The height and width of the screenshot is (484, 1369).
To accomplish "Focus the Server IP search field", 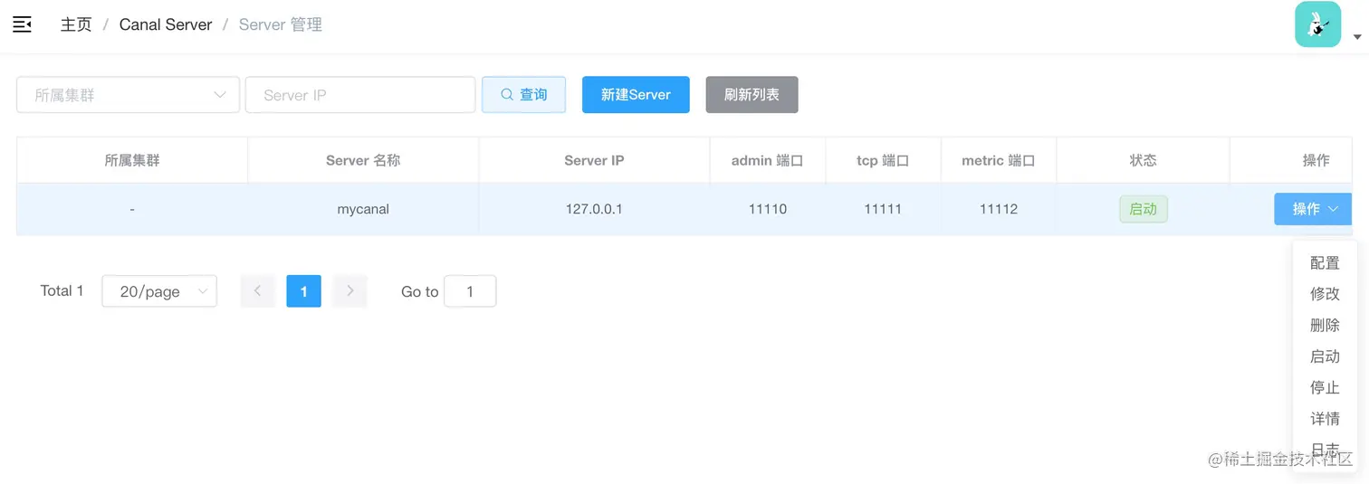I will click(360, 95).
